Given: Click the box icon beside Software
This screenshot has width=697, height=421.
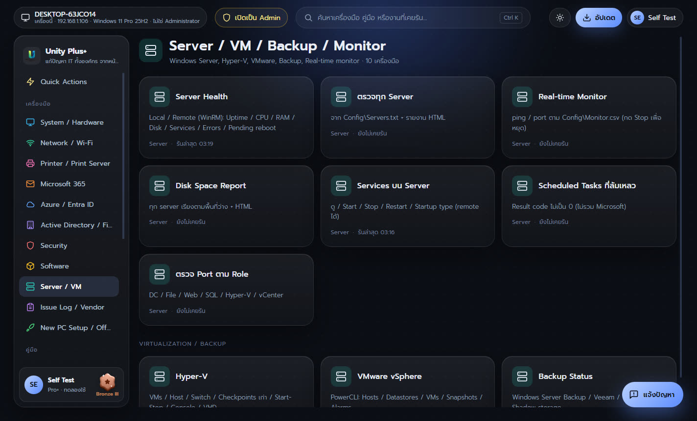Looking at the screenshot, I should point(30,266).
